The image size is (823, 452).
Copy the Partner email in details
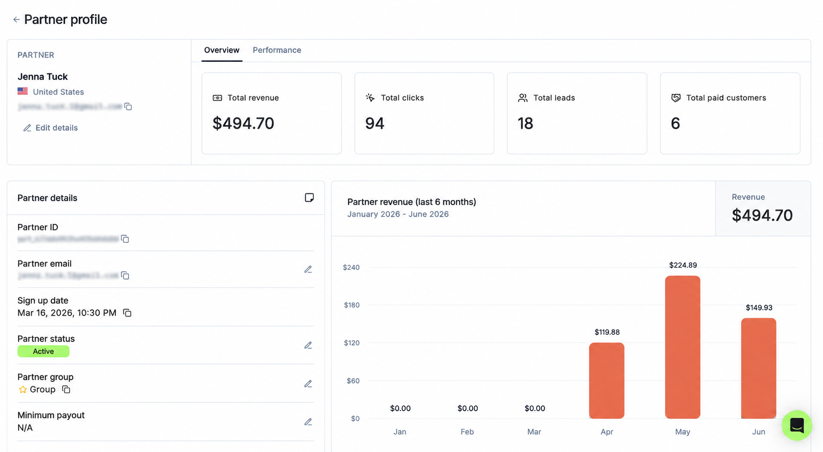[x=125, y=276]
